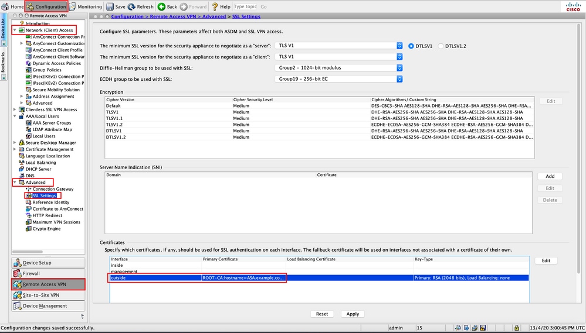Focus the Type topic search field

coord(246,6)
